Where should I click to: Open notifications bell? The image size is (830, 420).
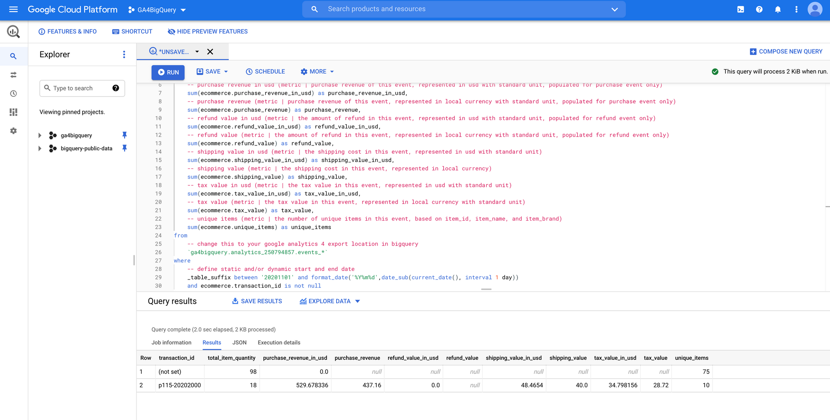[x=778, y=9]
